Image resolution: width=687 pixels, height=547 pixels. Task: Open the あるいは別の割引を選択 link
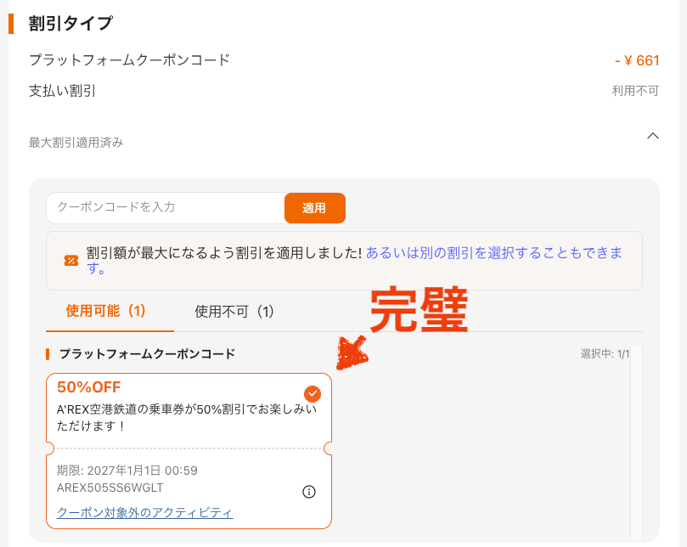pos(493,253)
